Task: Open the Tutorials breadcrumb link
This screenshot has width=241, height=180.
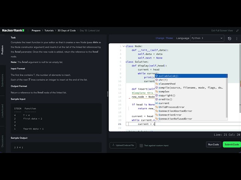Action: pyautogui.click(x=49, y=31)
